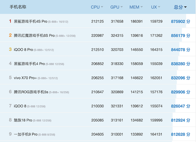This screenshot has height=142, width=196.
Task: Select UX score 155074
Action: (156, 106)
